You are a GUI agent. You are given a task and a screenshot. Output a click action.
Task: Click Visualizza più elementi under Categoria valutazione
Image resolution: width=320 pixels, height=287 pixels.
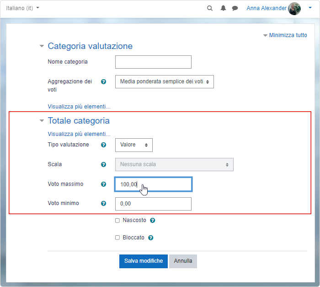(x=79, y=107)
